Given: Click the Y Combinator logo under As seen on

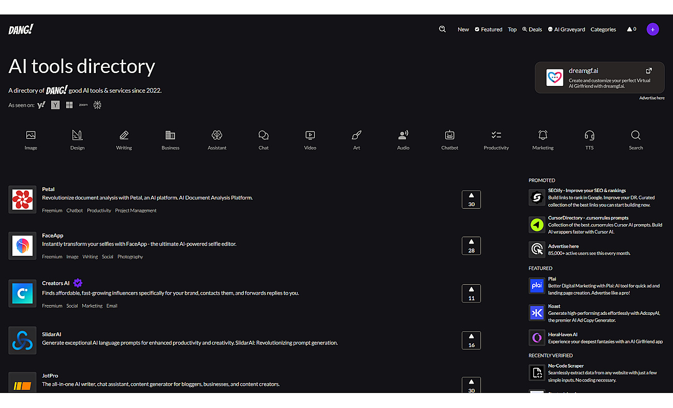Looking at the screenshot, I should [x=55, y=105].
